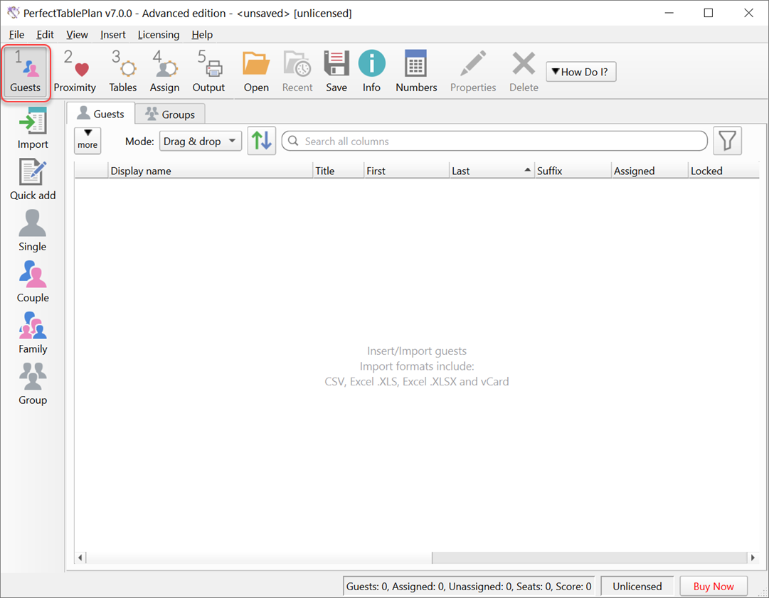769x598 pixels.
Task: Click the Import sidebar icon
Action: pyautogui.click(x=32, y=127)
